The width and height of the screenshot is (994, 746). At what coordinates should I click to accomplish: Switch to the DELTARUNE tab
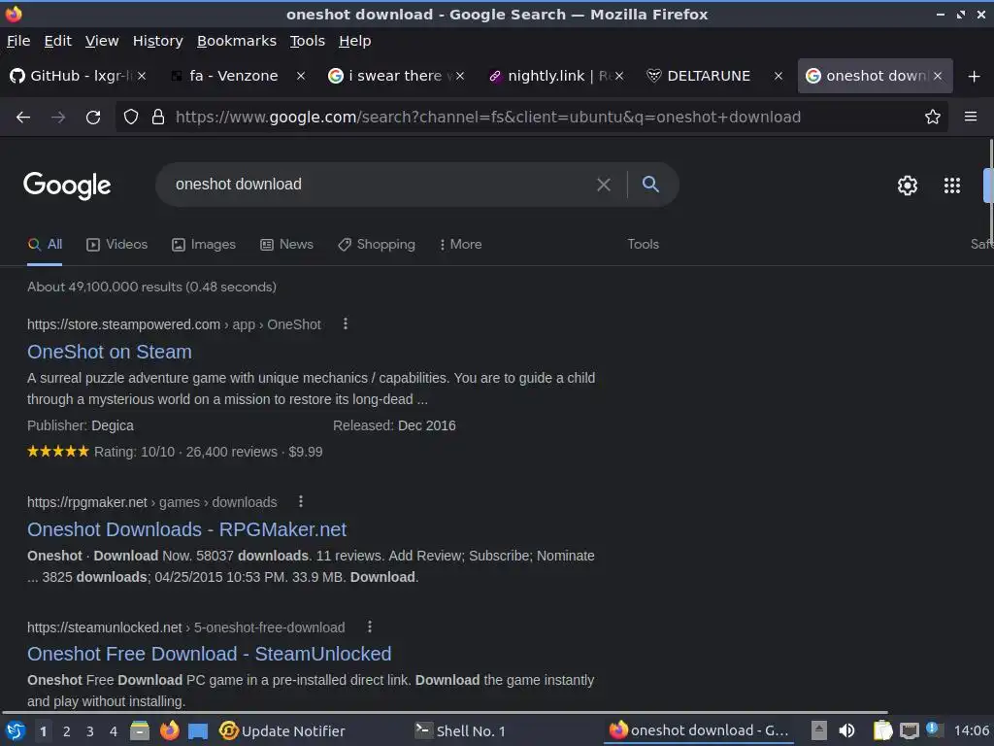[713, 76]
